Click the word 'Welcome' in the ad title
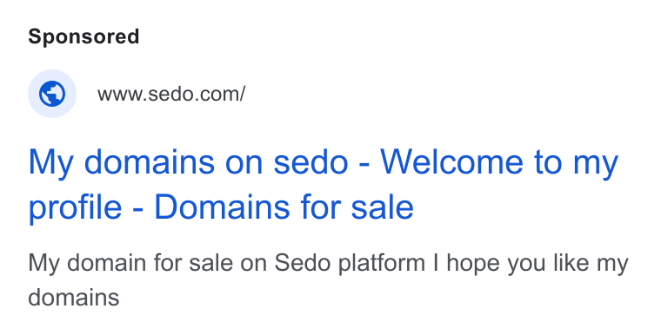Screen dimensions: 661x335 (452, 162)
